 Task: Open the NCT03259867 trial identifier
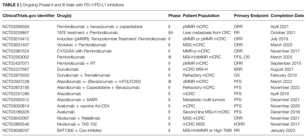[x=16, y=33]
